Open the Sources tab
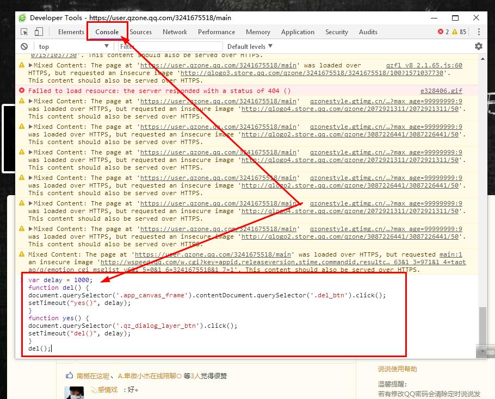 pos(140,32)
